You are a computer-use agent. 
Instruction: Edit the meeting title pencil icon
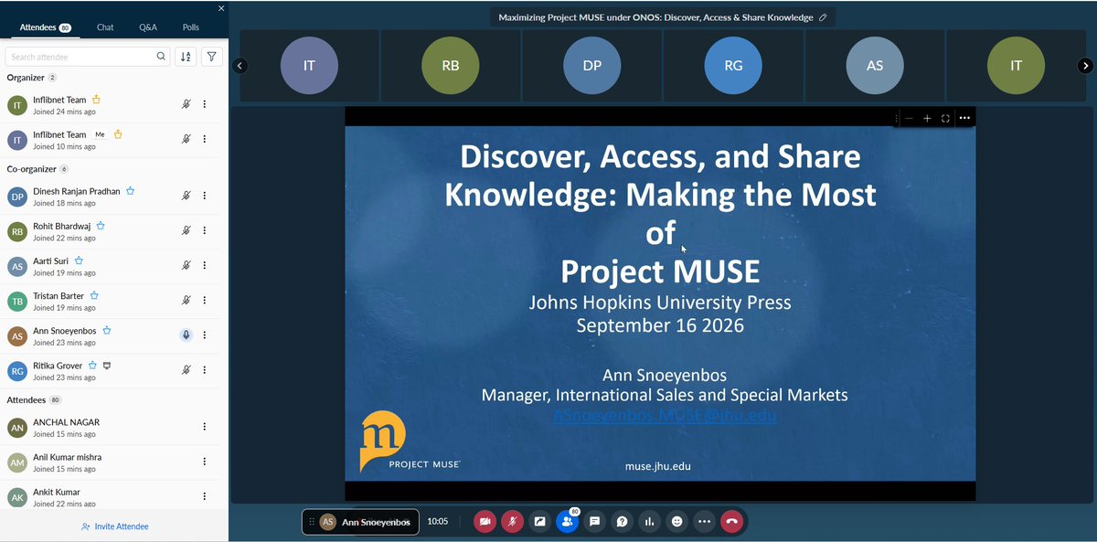point(823,17)
